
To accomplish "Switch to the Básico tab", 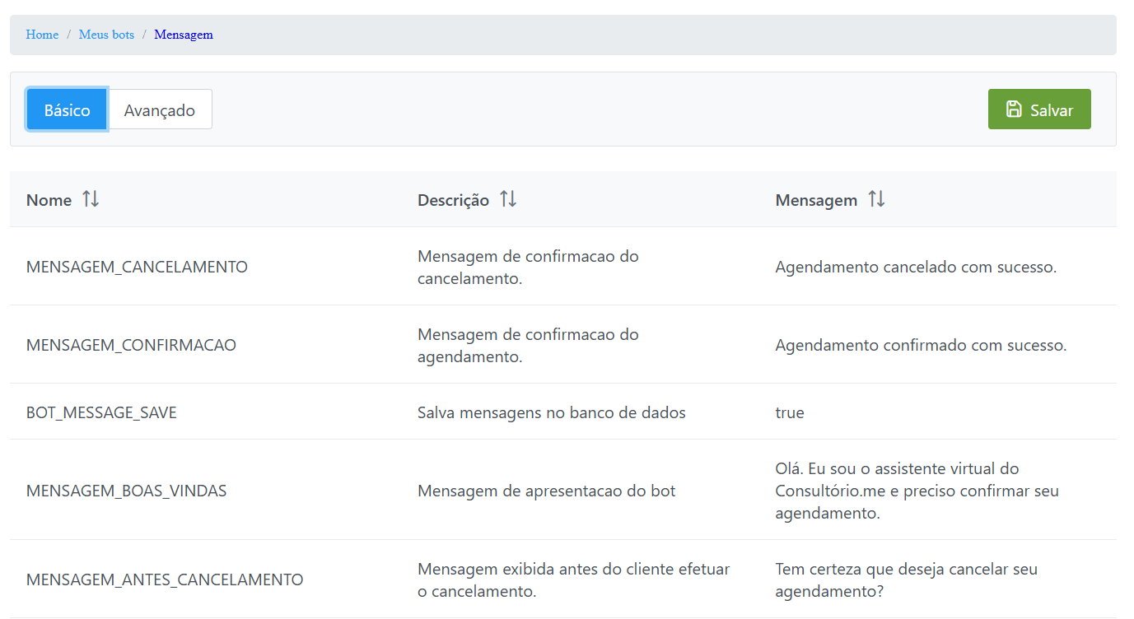I will click(x=67, y=109).
